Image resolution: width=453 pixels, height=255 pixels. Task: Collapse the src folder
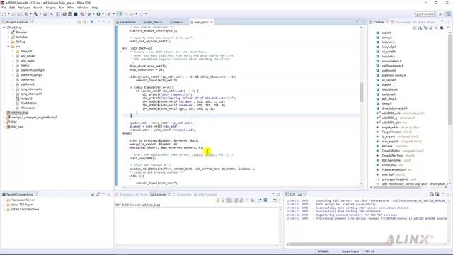pyautogui.click(x=8, y=47)
